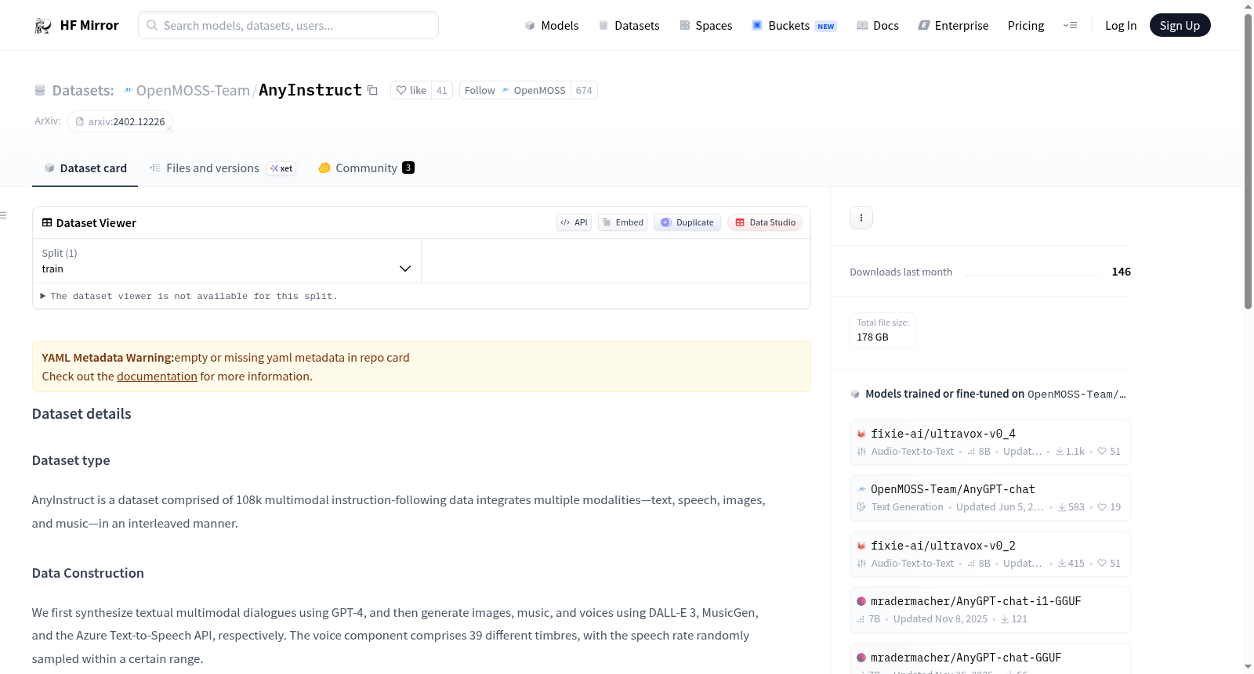Open the Enterprise page
The width and height of the screenshot is (1254, 674).
(x=953, y=26)
